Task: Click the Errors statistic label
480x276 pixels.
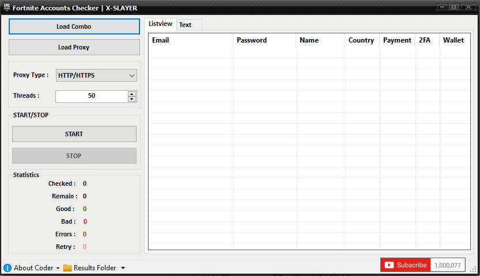Action: [x=66, y=234]
